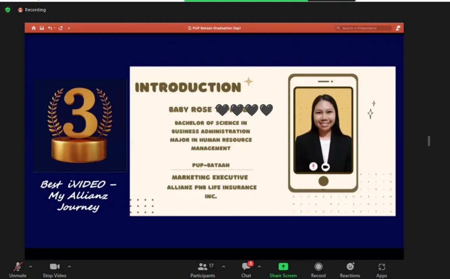This screenshot has width=450, height=279.
Task: Click the microphone icon on phone mockup
Action: [x=313, y=166]
